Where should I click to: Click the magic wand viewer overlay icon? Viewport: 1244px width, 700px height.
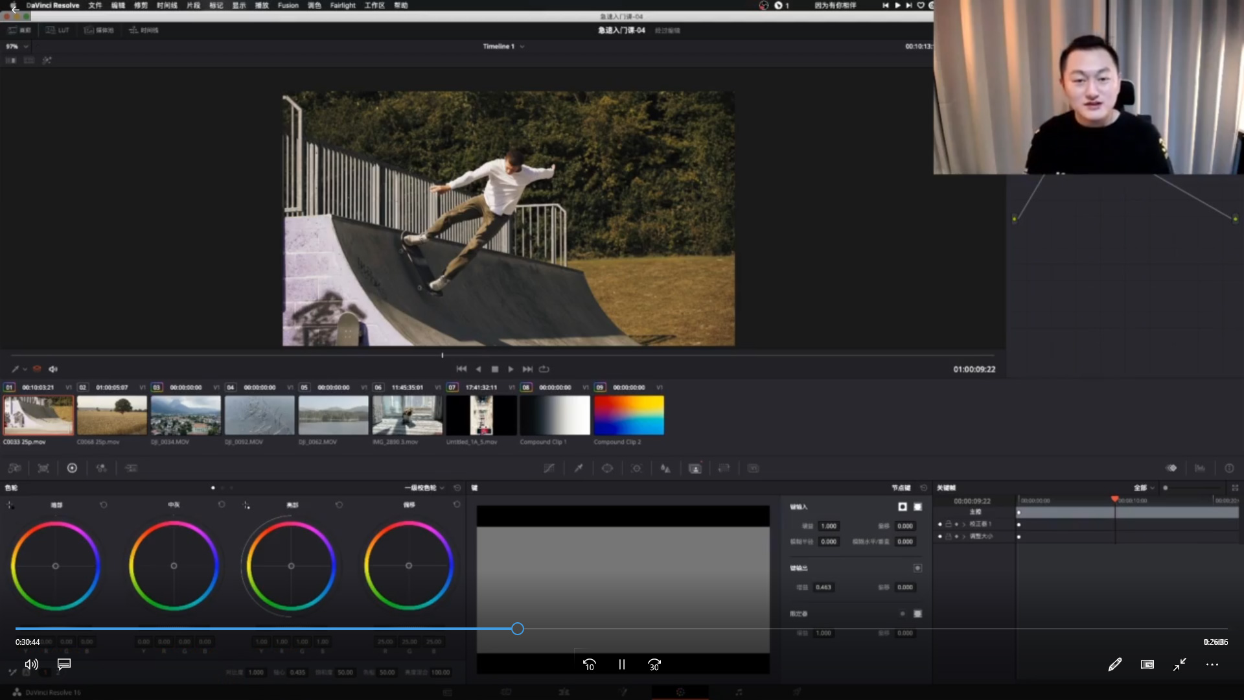click(47, 60)
